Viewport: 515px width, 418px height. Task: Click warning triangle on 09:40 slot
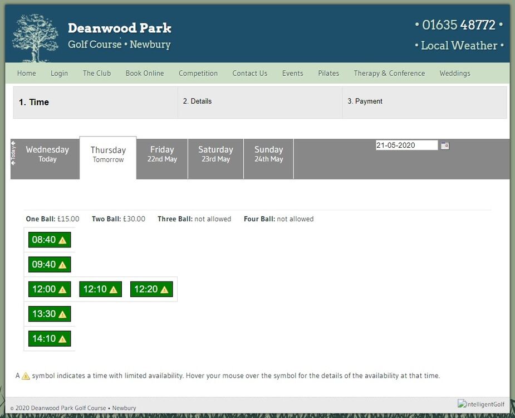(62, 265)
